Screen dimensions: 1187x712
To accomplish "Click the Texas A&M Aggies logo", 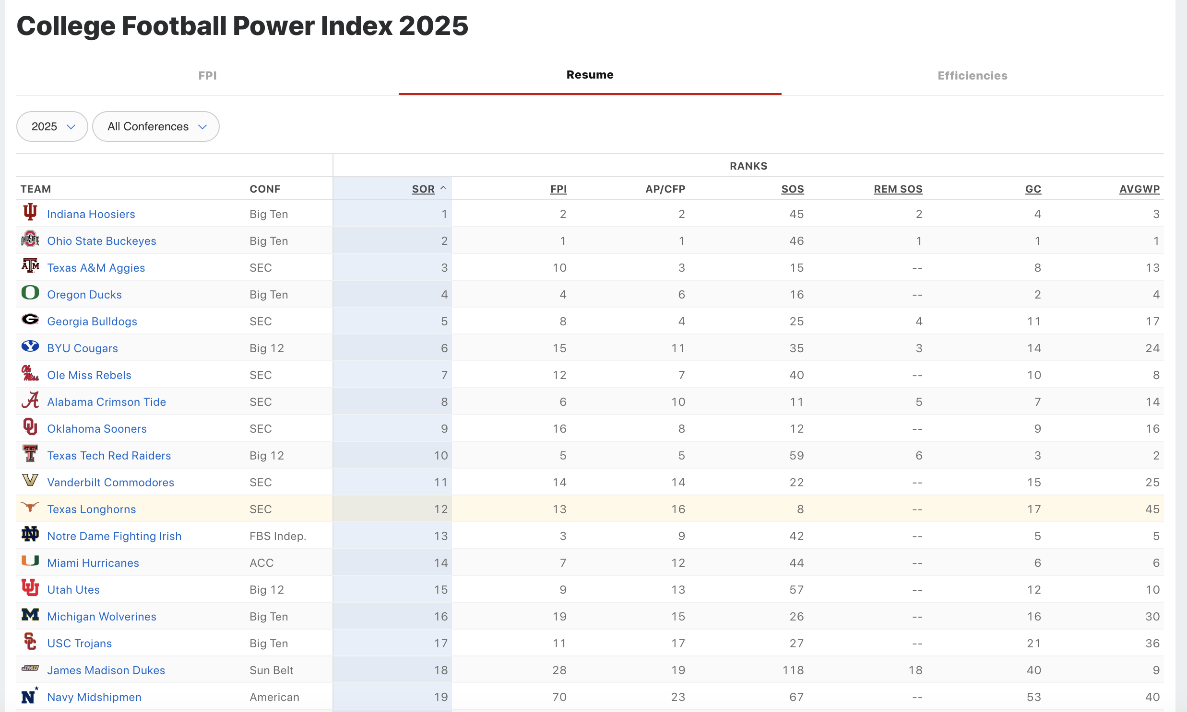I will (x=30, y=266).
